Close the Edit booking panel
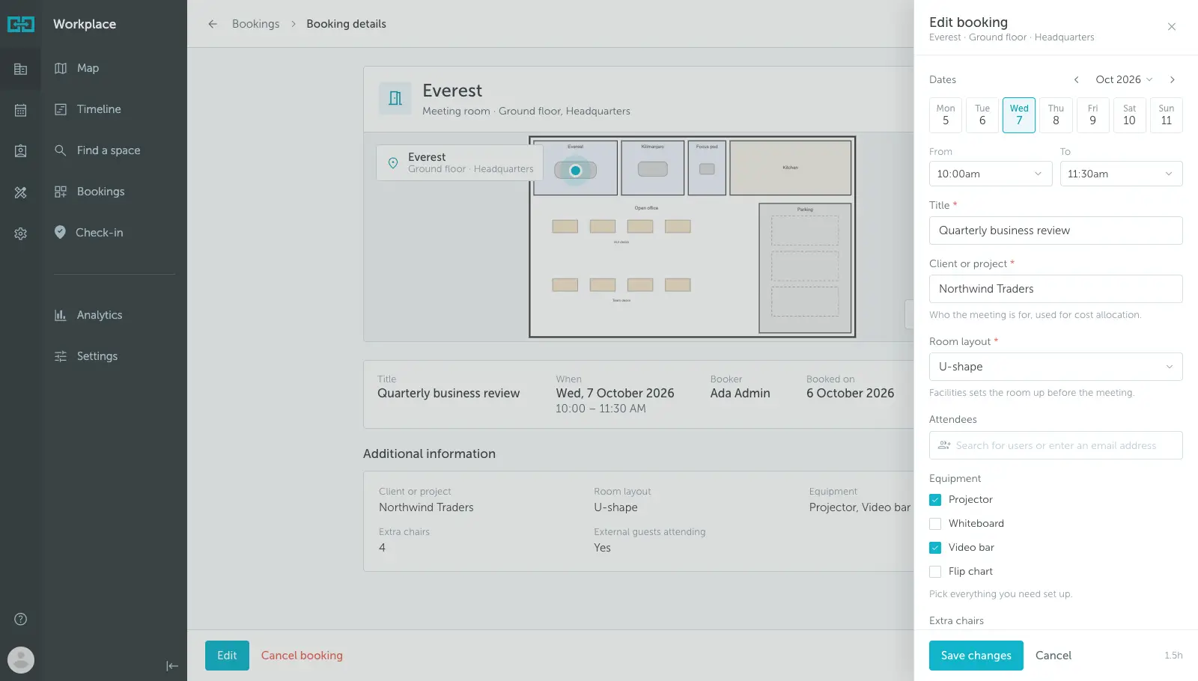 point(1172,27)
